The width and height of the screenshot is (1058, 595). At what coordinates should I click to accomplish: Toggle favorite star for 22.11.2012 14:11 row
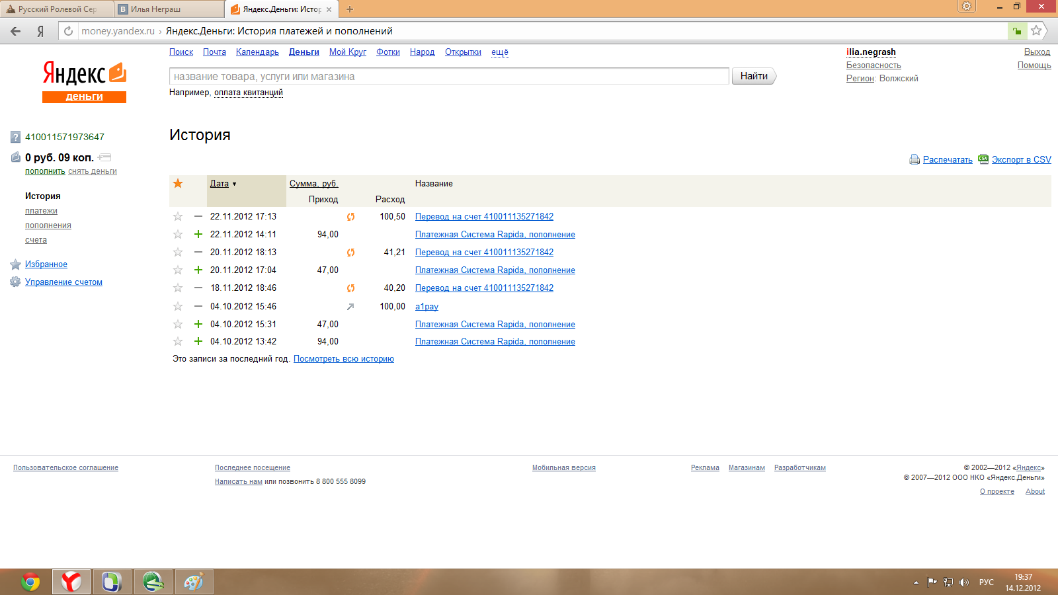(x=178, y=234)
